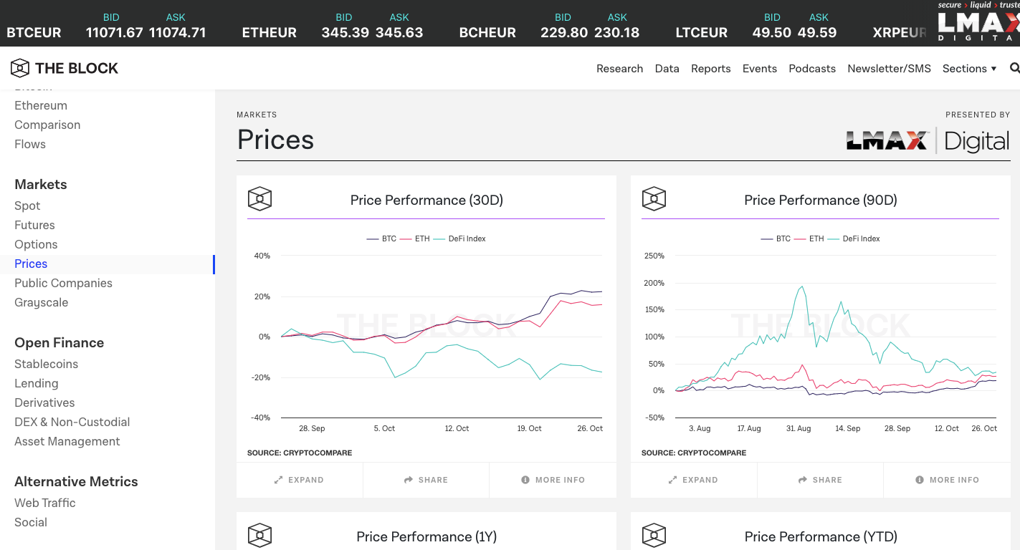The image size is (1020, 550).
Task: Click the Markets sidebar heading
Action: pyautogui.click(x=41, y=184)
